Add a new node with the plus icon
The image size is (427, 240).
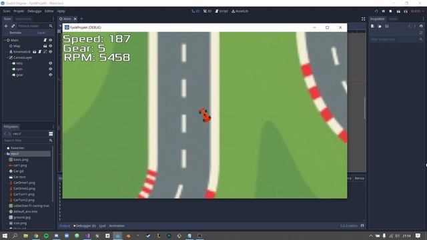6,26
